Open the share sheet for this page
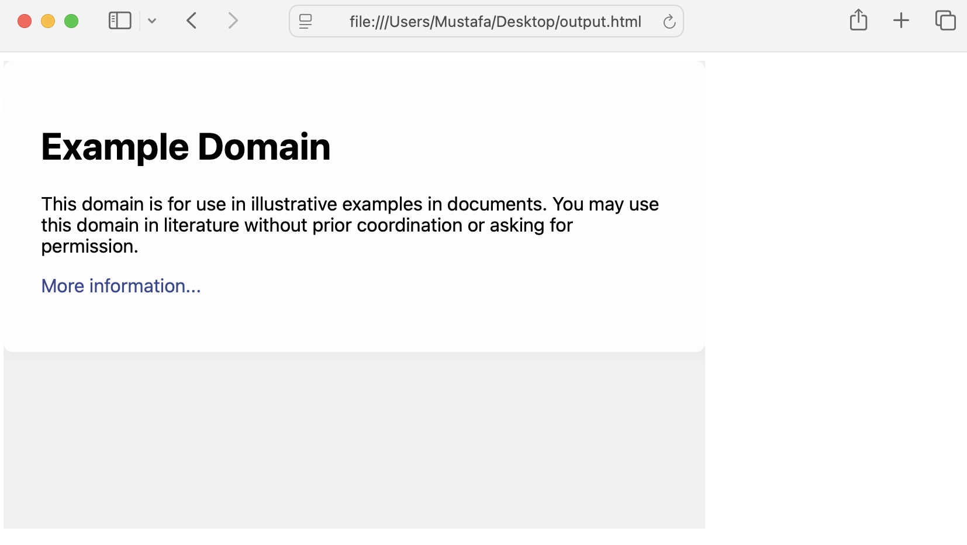This screenshot has width=967, height=545. pos(858,19)
